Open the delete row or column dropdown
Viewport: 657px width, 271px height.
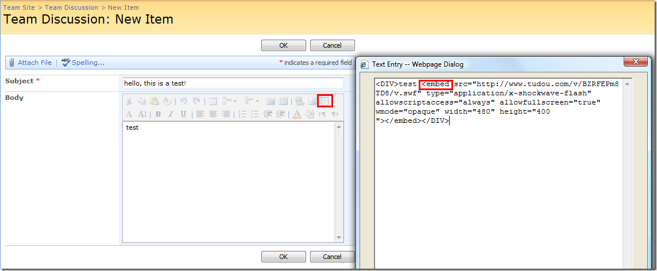tap(252, 101)
